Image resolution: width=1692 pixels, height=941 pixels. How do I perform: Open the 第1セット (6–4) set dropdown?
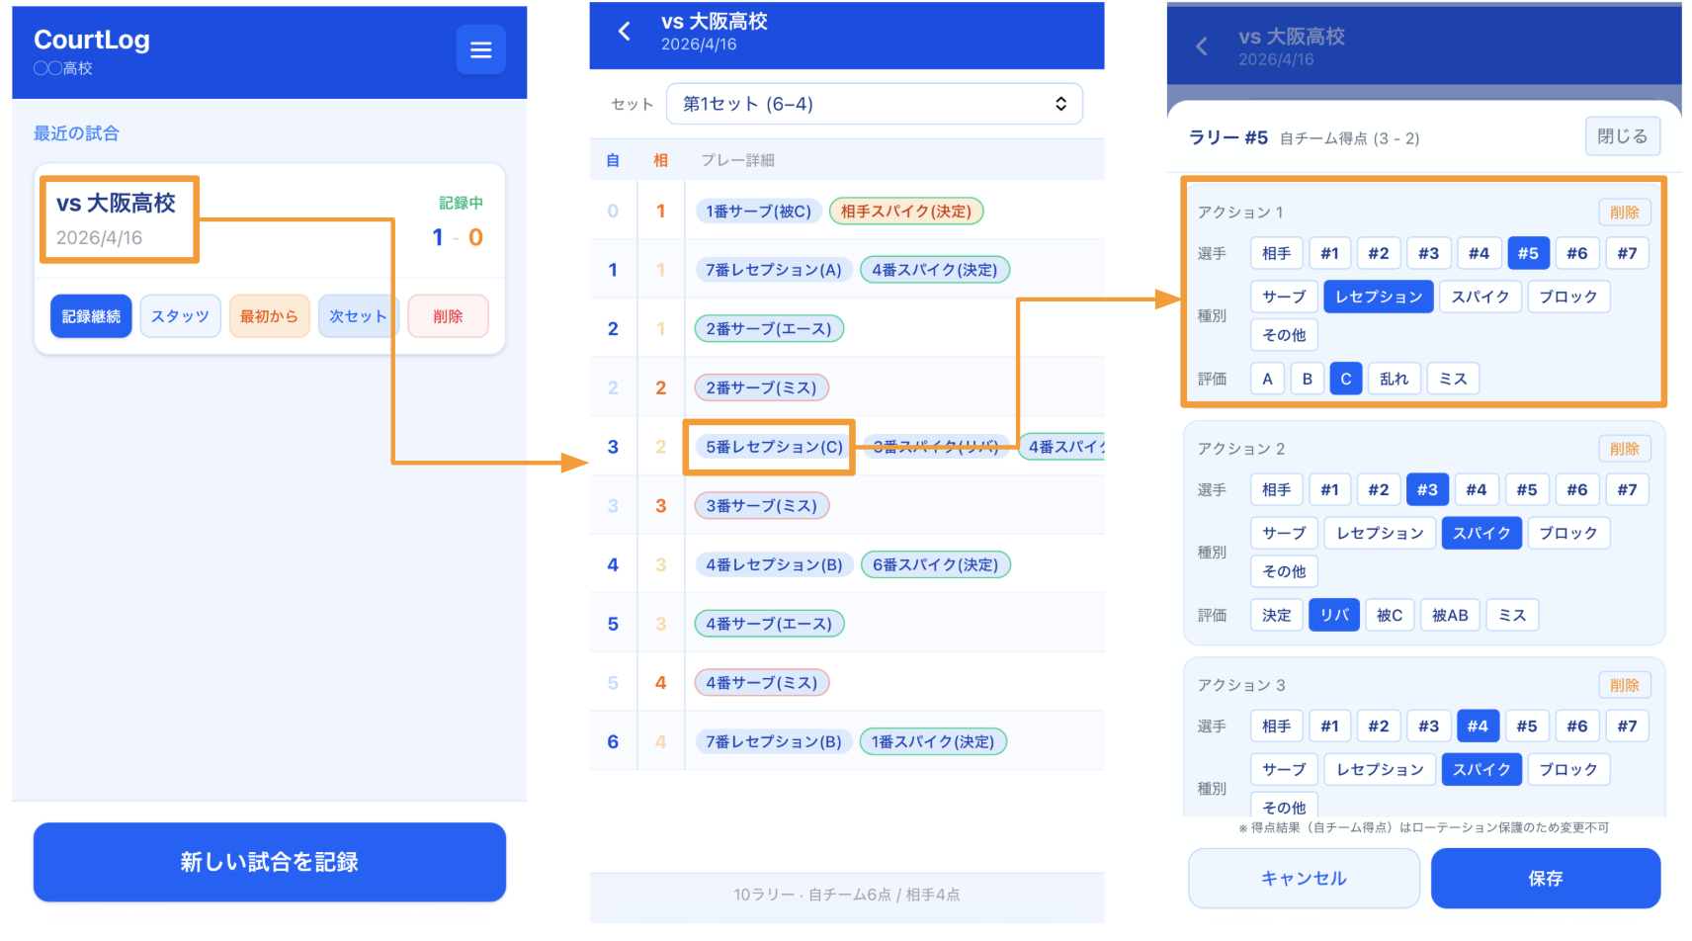[874, 104]
